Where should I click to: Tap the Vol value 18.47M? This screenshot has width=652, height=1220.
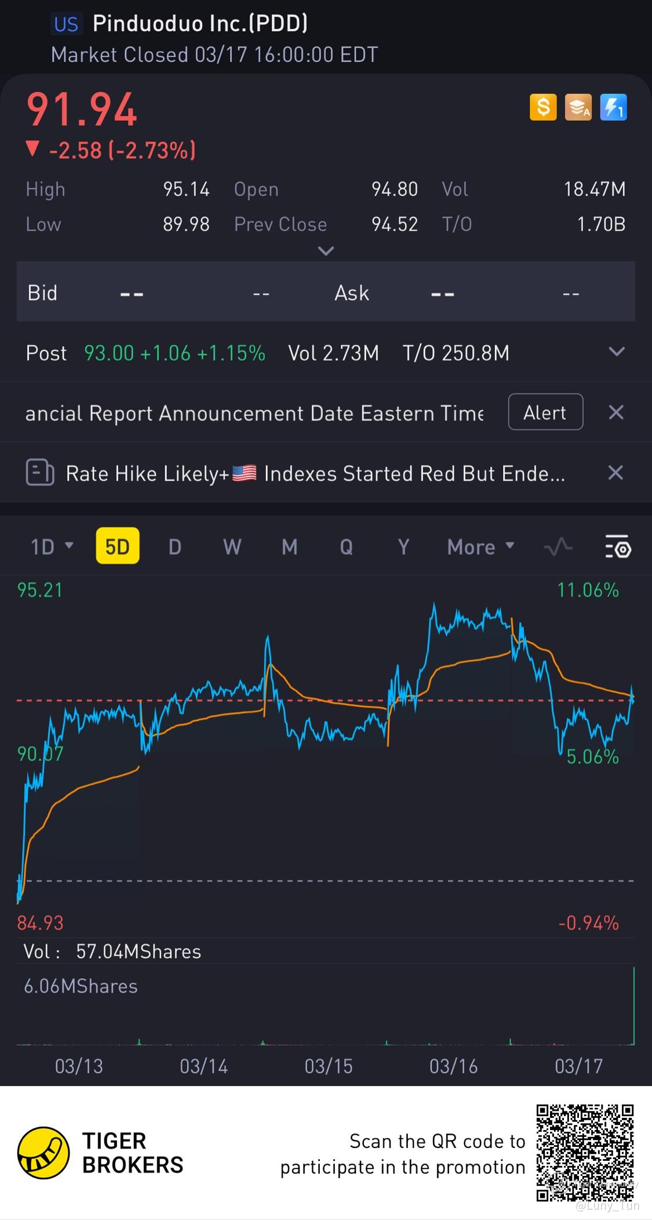pos(595,189)
